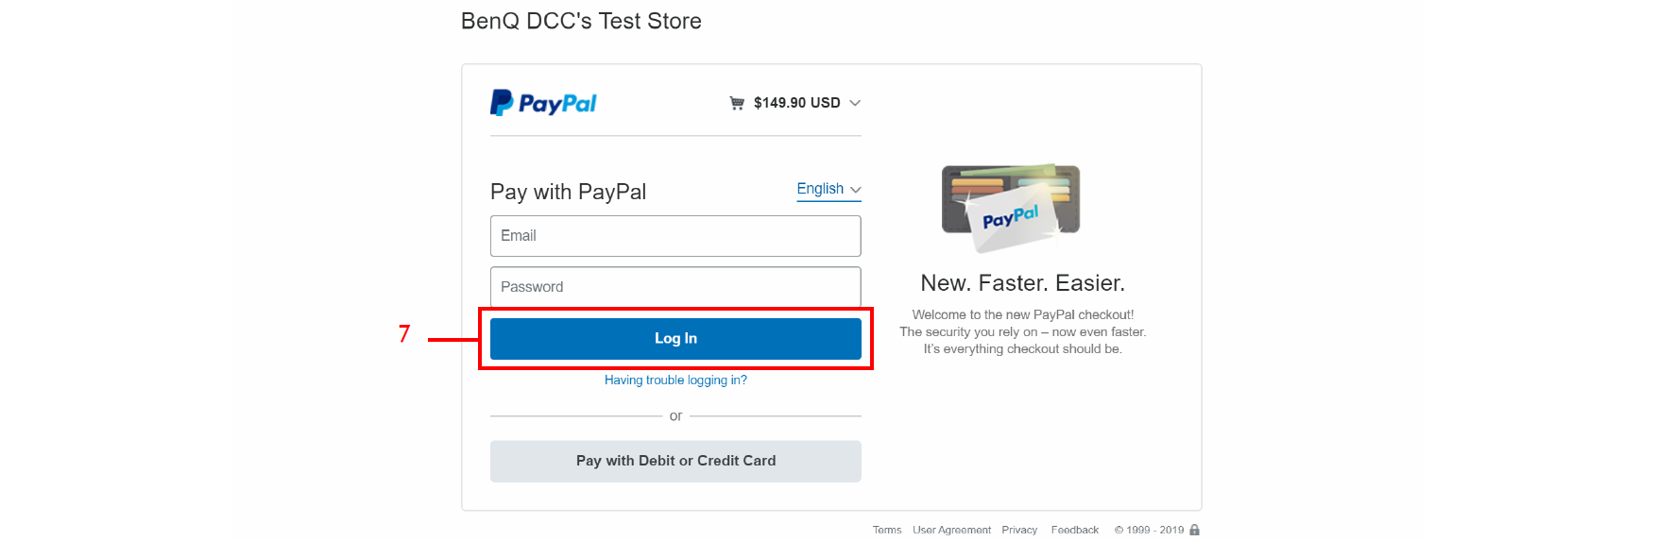1674x541 pixels.
Task: Click the PayPal logo
Action: click(543, 103)
